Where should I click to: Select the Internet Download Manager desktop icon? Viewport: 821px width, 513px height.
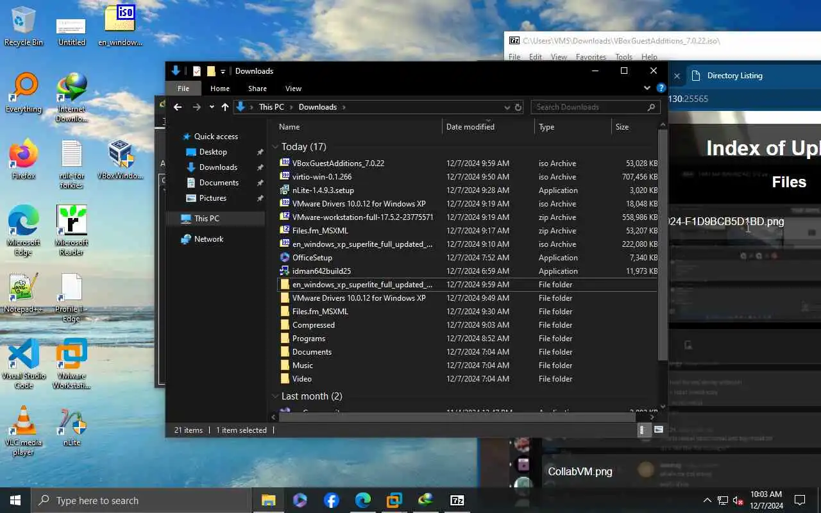click(x=72, y=97)
